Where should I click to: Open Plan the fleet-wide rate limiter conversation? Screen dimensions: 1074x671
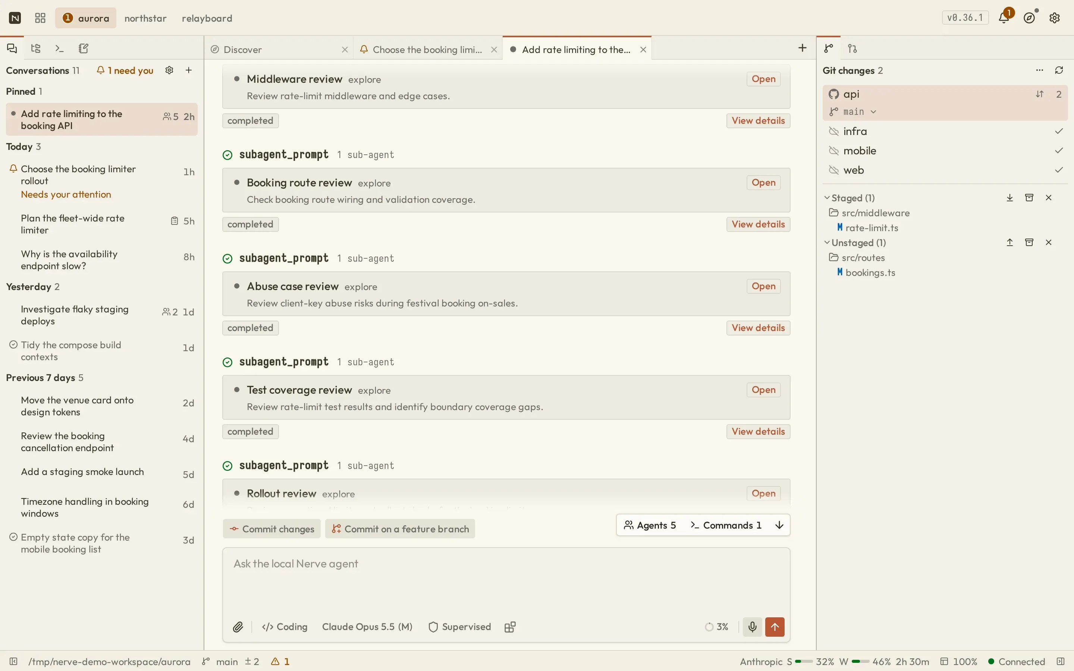pyautogui.click(x=102, y=224)
